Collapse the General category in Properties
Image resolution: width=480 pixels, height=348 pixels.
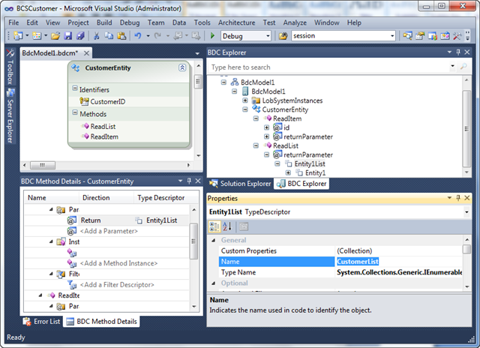pos(214,240)
